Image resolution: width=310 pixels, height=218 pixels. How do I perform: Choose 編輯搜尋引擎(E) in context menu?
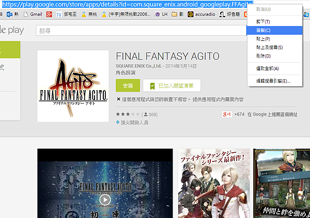tap(275, 81)
